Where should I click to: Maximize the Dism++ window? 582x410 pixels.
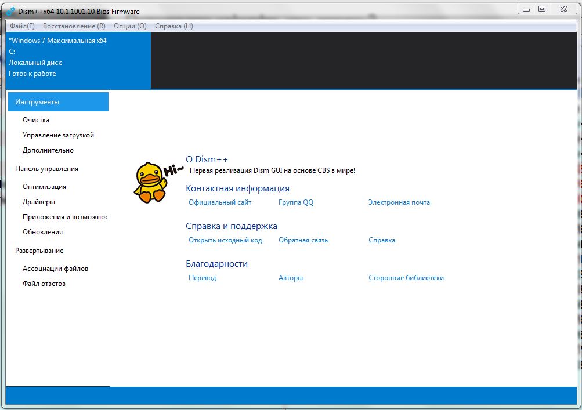click(x=542, y=9)
